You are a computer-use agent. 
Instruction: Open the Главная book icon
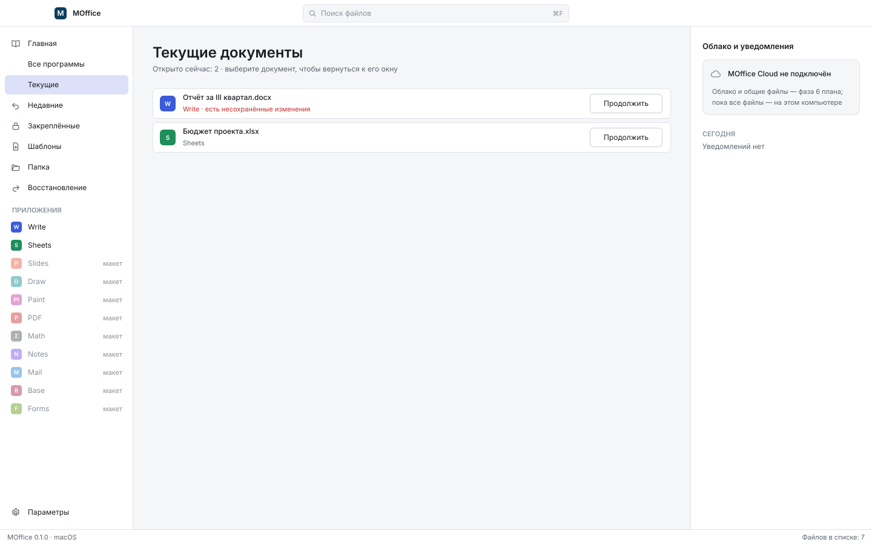point(16,44)
